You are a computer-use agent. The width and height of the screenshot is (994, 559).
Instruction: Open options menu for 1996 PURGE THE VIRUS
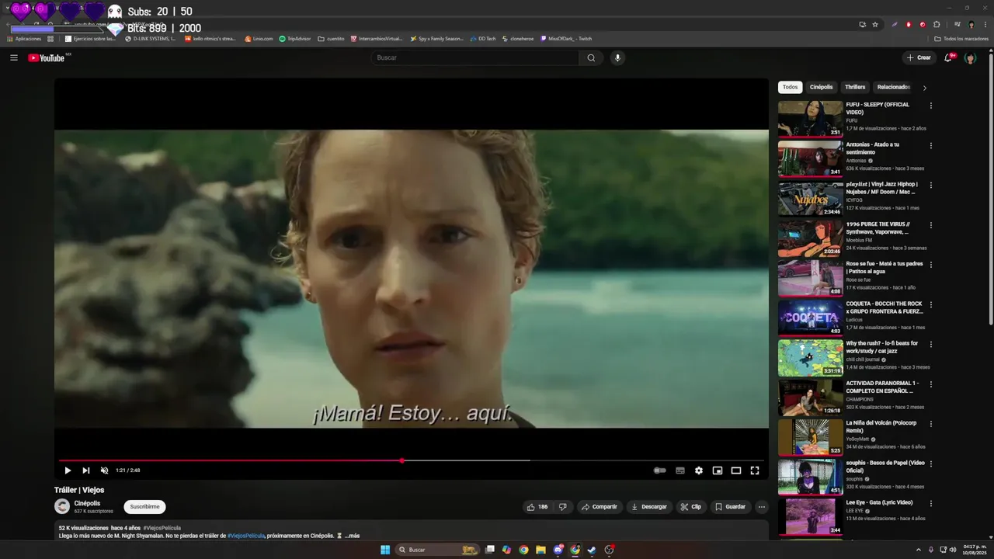pyautogui.click(x=931, y=225)
